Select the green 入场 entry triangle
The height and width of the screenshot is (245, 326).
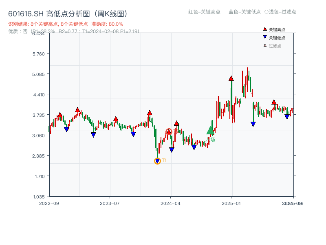pyautogui.click(x=211, y=131)
